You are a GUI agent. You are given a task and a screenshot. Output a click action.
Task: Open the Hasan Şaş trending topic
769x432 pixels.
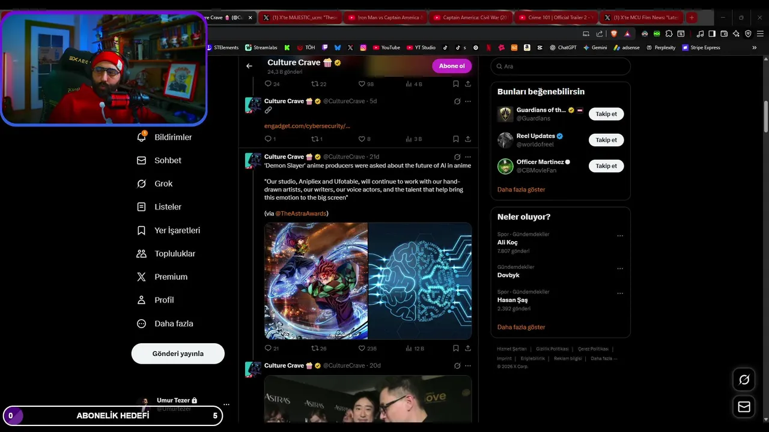(x=512, y=300)
